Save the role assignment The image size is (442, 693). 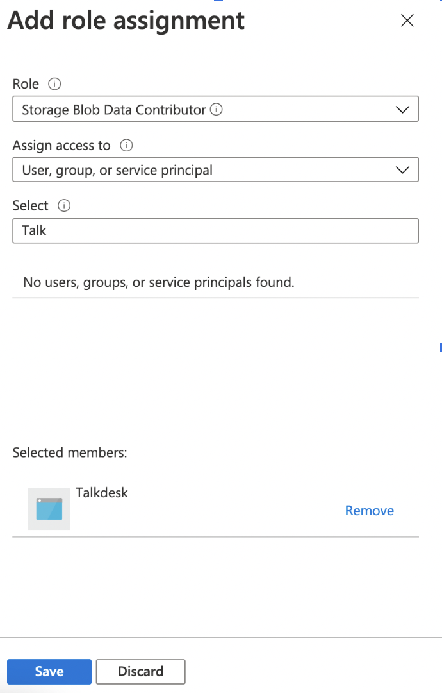click(49, 671)
